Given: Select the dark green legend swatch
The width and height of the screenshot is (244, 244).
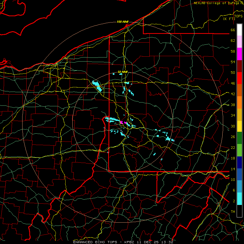Looking at the screenshot, I should click(239, 138).
